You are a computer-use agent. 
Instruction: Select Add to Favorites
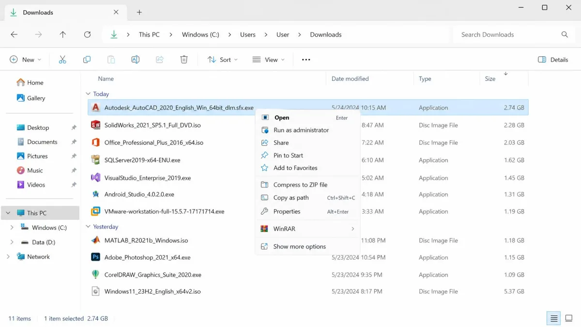coord(308,168)
